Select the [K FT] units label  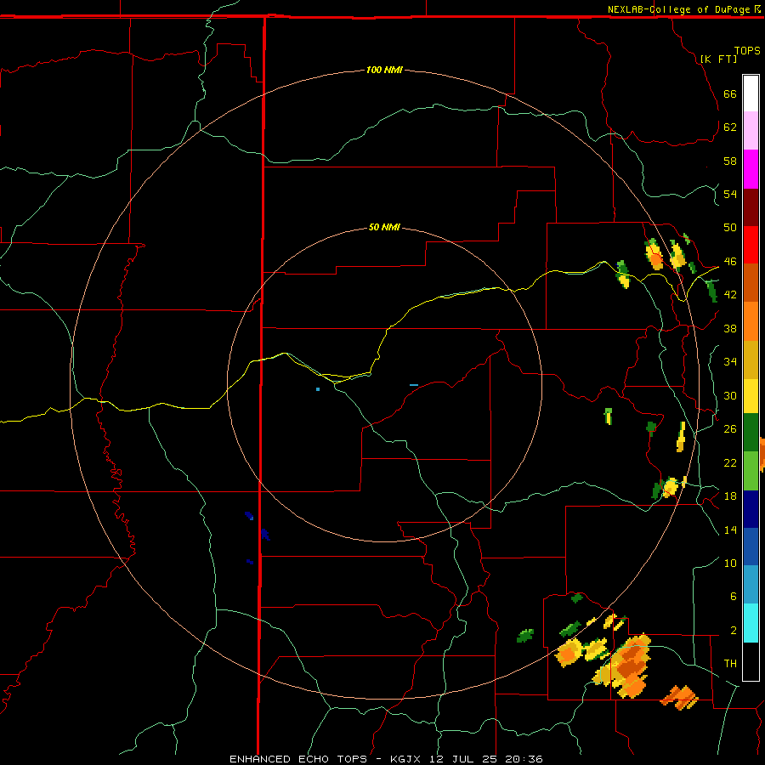point(718,59)
